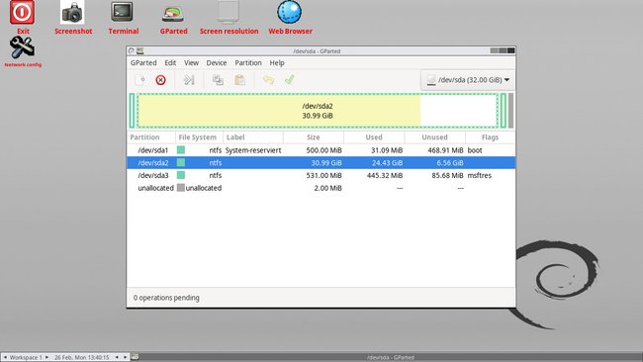
Task: Click the /dev/sda - GParted taskbar entry
Action: [x=390, y=357]
